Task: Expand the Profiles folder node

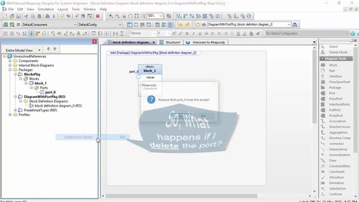Action: pos(10,114)
